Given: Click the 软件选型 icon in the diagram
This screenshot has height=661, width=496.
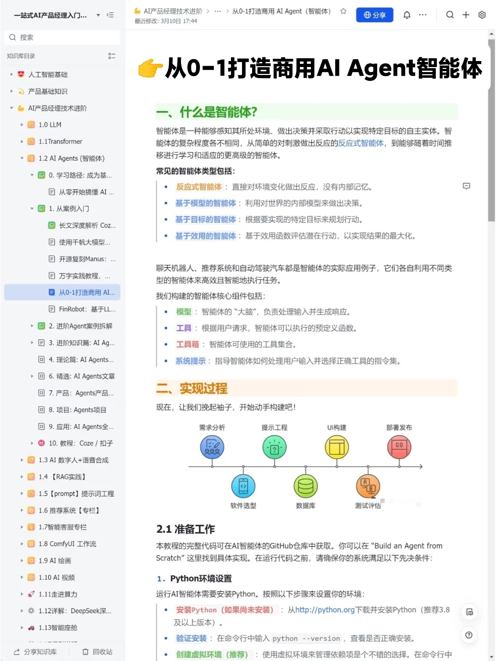Looking at the screenshot, I should (243, 486).
